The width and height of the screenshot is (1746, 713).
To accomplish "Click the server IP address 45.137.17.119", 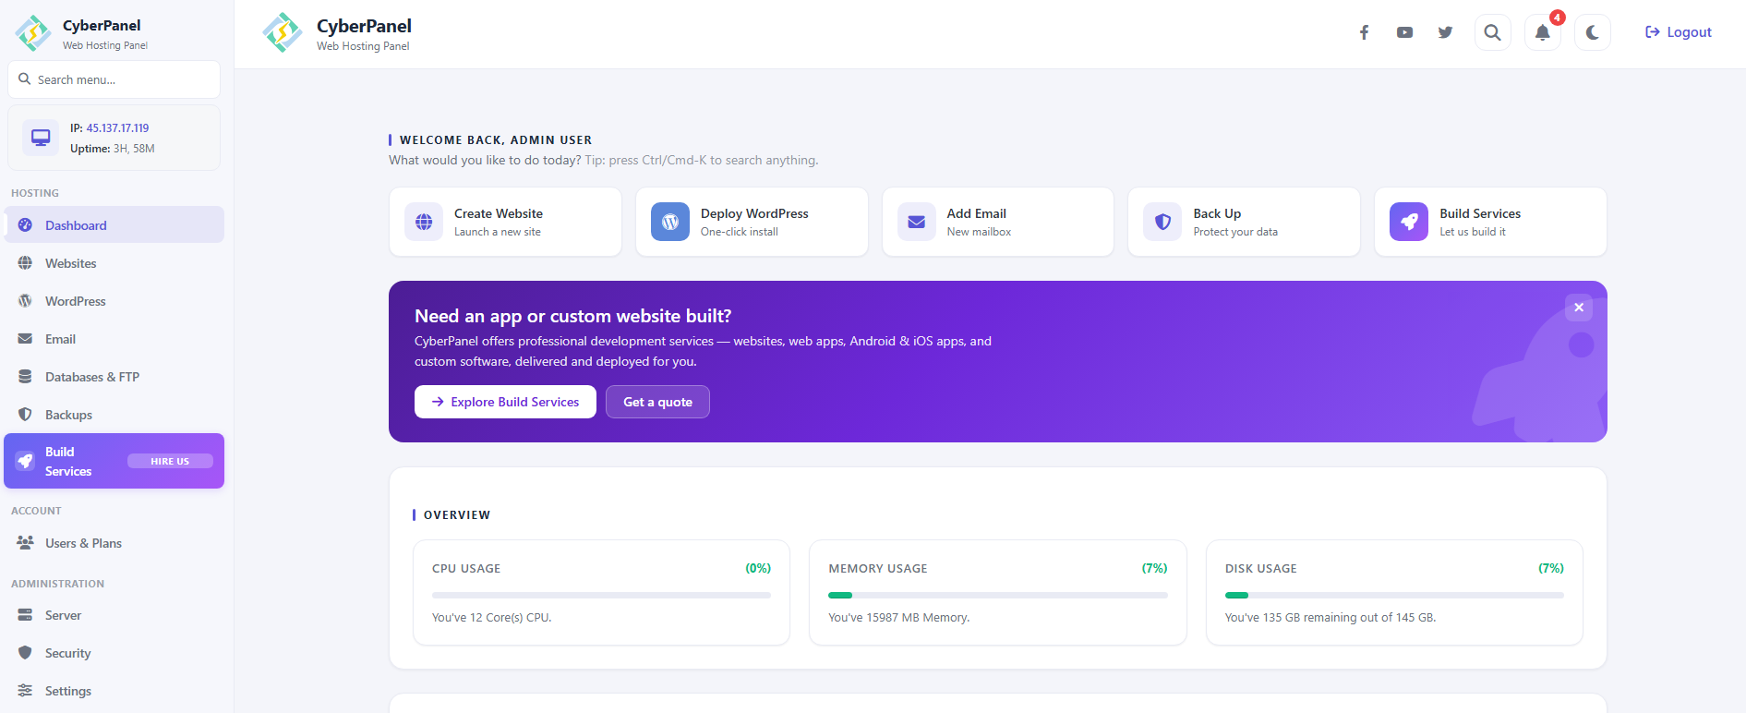I will [117, 128].
